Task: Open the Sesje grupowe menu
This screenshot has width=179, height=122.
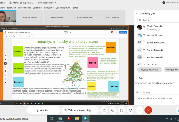Action: 64,8
